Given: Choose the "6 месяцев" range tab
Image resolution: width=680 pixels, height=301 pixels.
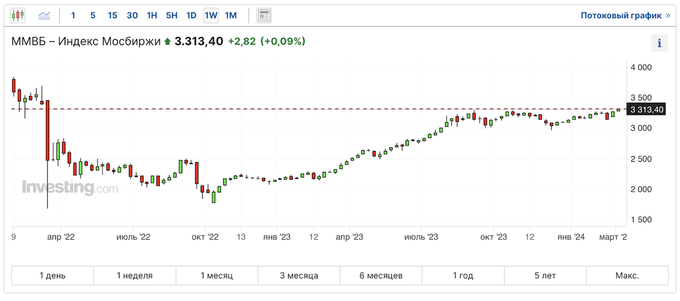Looking at the screenshot, I should (381, 275).
